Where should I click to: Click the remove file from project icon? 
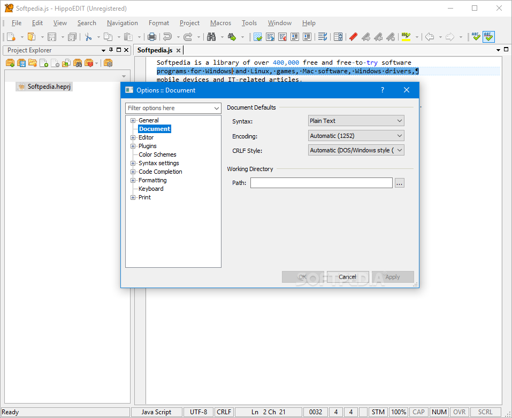(55, 63)
